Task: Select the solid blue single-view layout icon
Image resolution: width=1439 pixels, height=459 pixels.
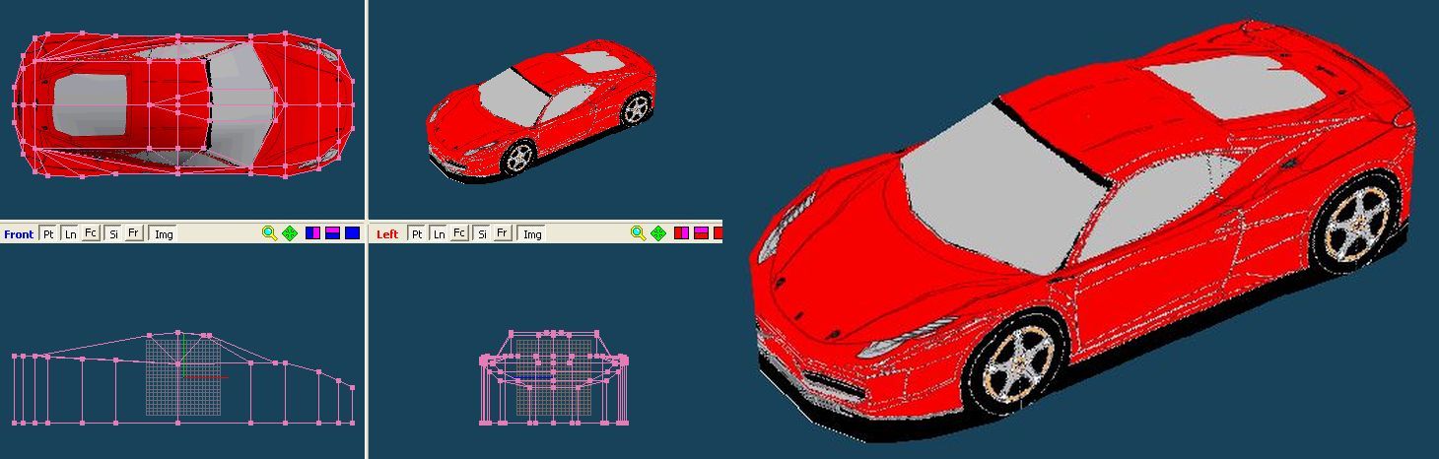Action: pos(352,233)
